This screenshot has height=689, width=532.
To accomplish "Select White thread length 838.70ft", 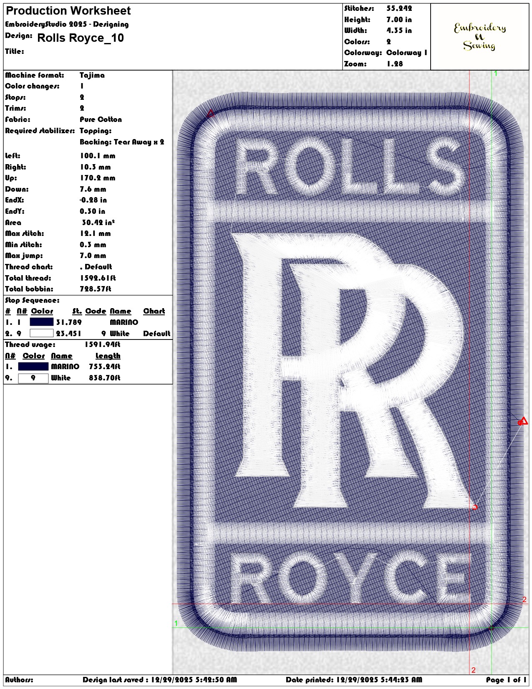I will 105,378.
